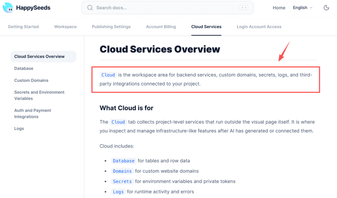Screen dimensions: 337x198
Task: Switch to the Getting Started tab
Action: [24, 27]
